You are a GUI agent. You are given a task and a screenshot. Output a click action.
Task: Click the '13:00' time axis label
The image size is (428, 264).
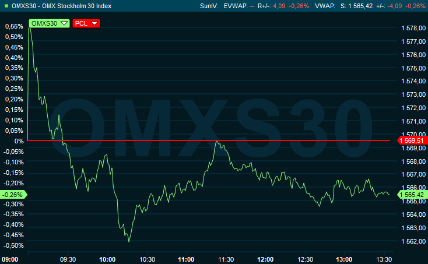coord(344,259)
